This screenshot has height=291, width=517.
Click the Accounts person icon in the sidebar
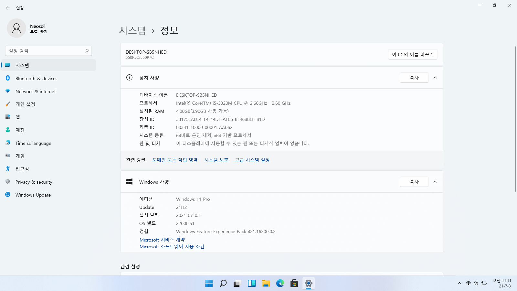pos(8,130)
